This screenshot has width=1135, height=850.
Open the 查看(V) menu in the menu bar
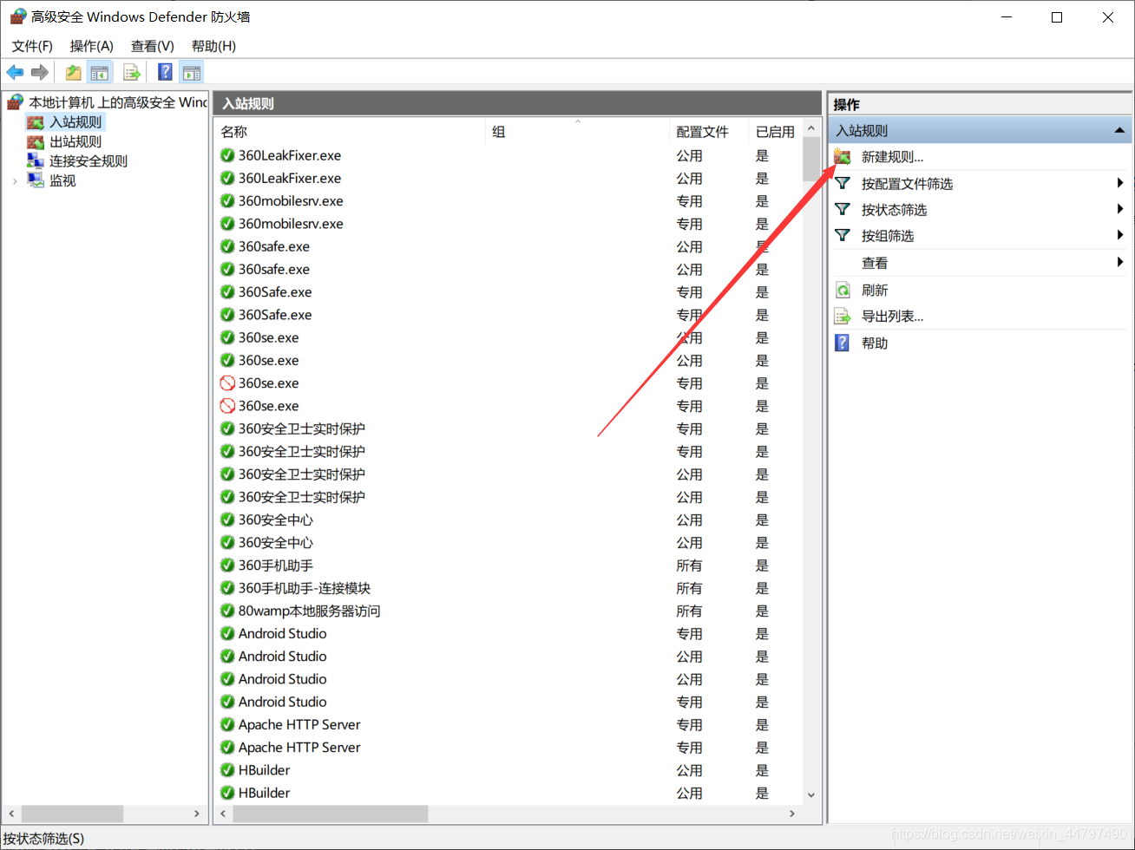click(x=153, y=46)
